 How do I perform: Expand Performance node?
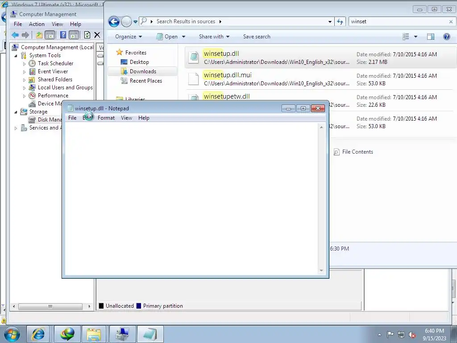[24, 96]
